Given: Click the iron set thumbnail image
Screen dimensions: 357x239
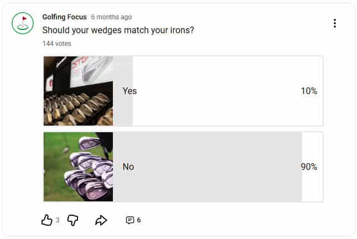Looking at the screenshot, I should click(78, 167).
